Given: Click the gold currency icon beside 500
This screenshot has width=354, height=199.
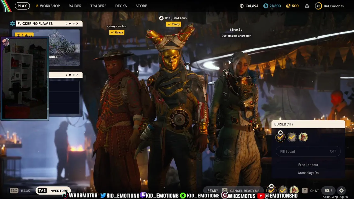Looking at the screenshot, I should [x=288, y=6].
